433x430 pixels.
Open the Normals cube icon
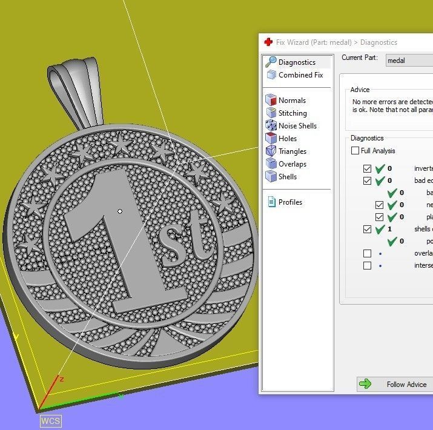271,100
